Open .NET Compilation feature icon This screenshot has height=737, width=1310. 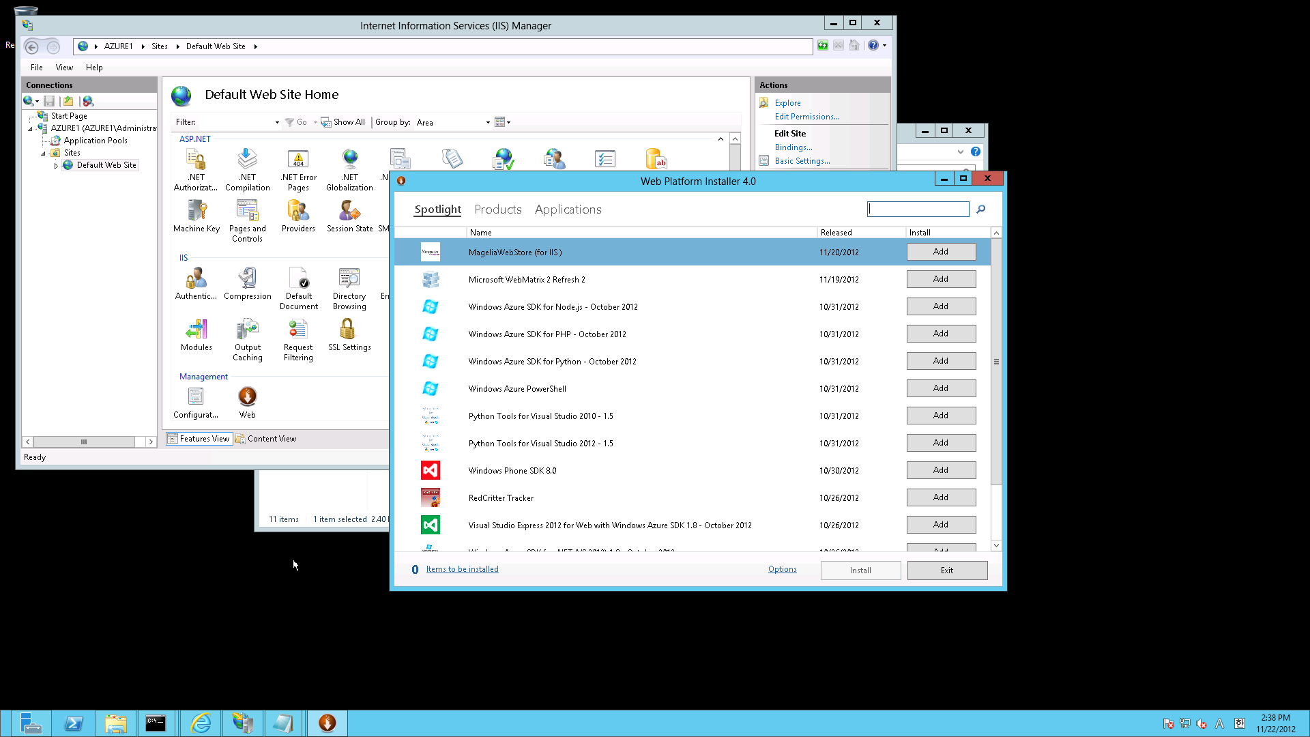[247, 171]
